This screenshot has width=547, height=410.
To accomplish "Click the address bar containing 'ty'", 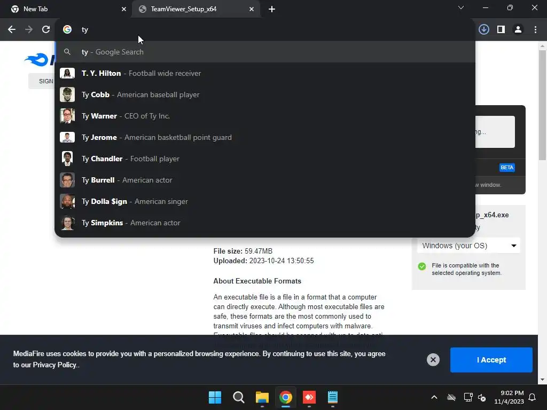I will coord(265,30).
